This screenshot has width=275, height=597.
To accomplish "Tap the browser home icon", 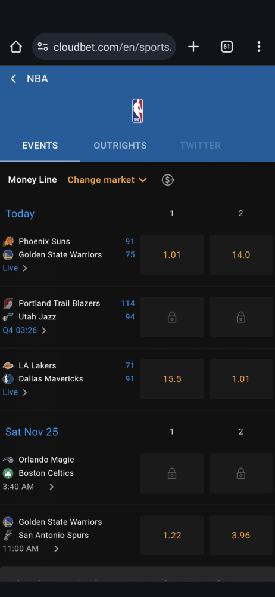I will coord(16,47).
